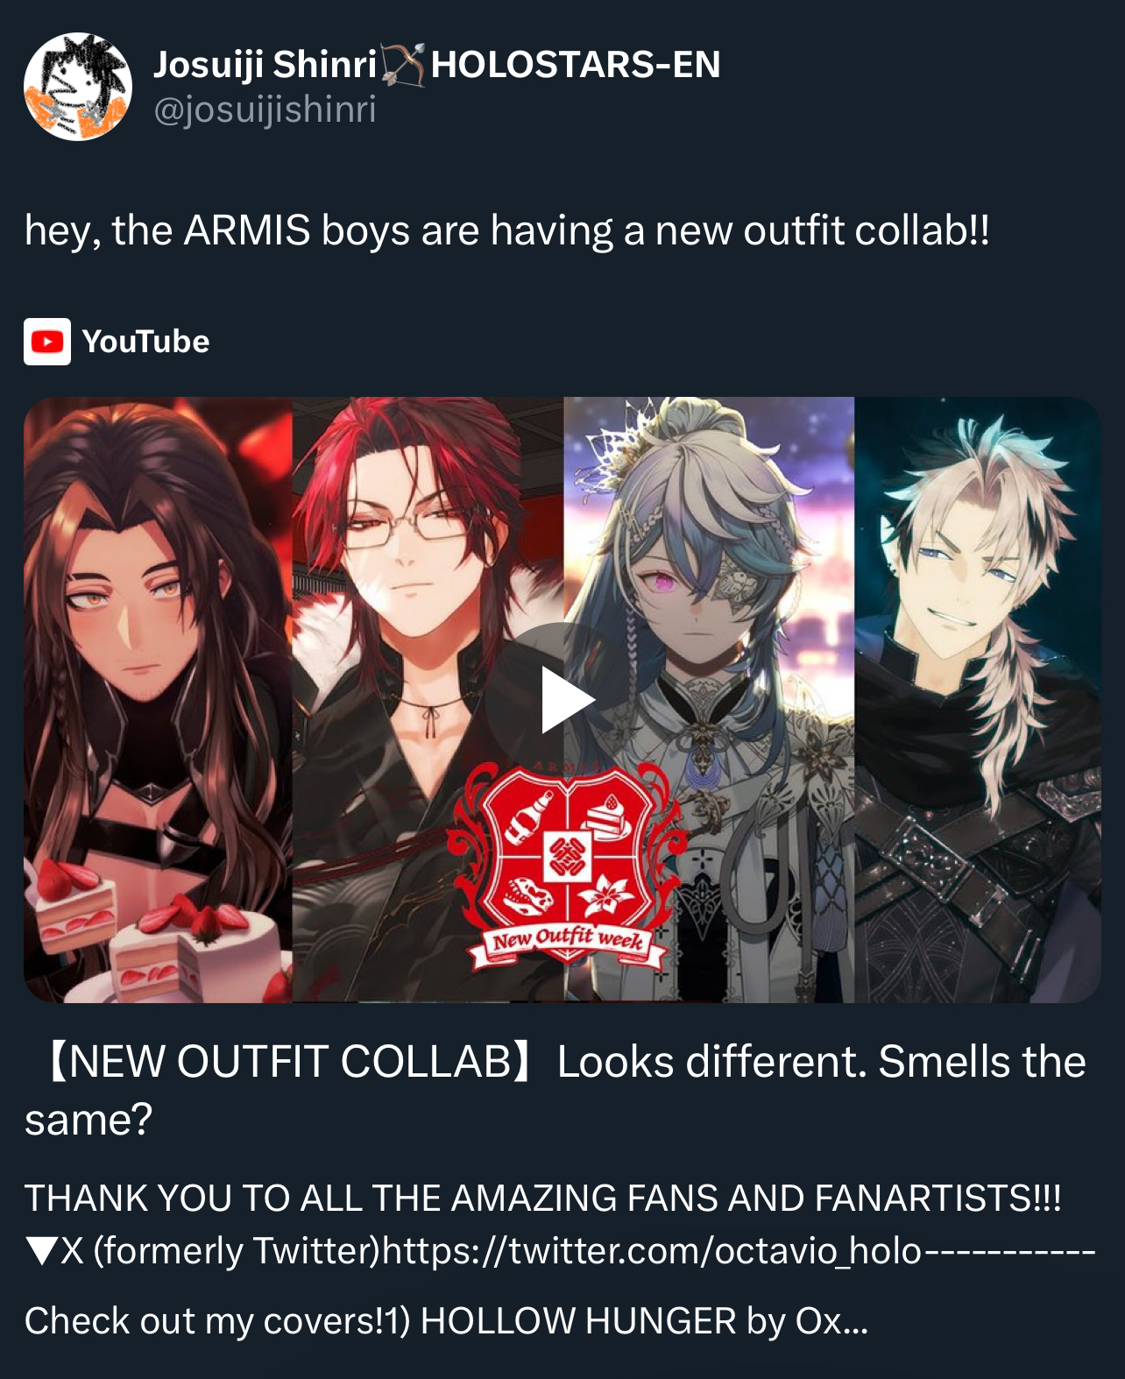Click the blonde smiling character panel
Viewport: 1125px width, 1379px height.
tap(977, 699)
